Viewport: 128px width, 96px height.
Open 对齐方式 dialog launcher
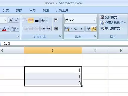point(60,36)
